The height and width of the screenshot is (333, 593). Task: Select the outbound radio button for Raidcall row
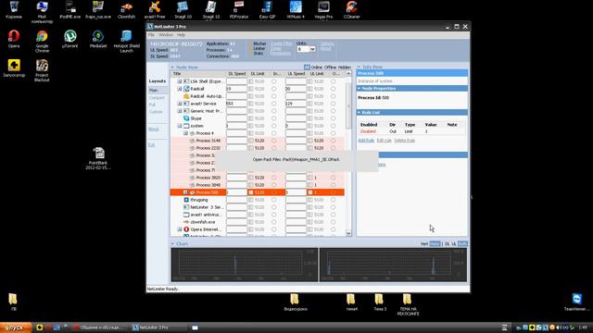coord(334,89)
